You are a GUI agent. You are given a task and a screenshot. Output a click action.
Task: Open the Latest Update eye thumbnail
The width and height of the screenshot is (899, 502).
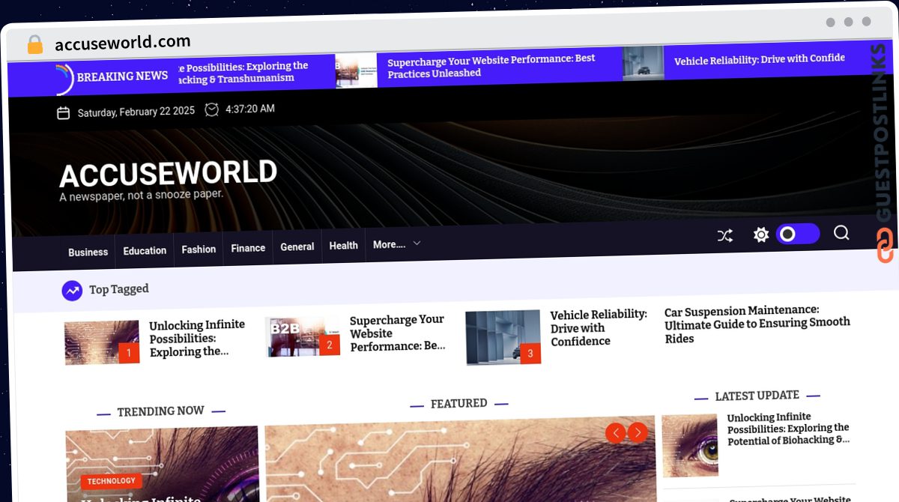point(690,445)
